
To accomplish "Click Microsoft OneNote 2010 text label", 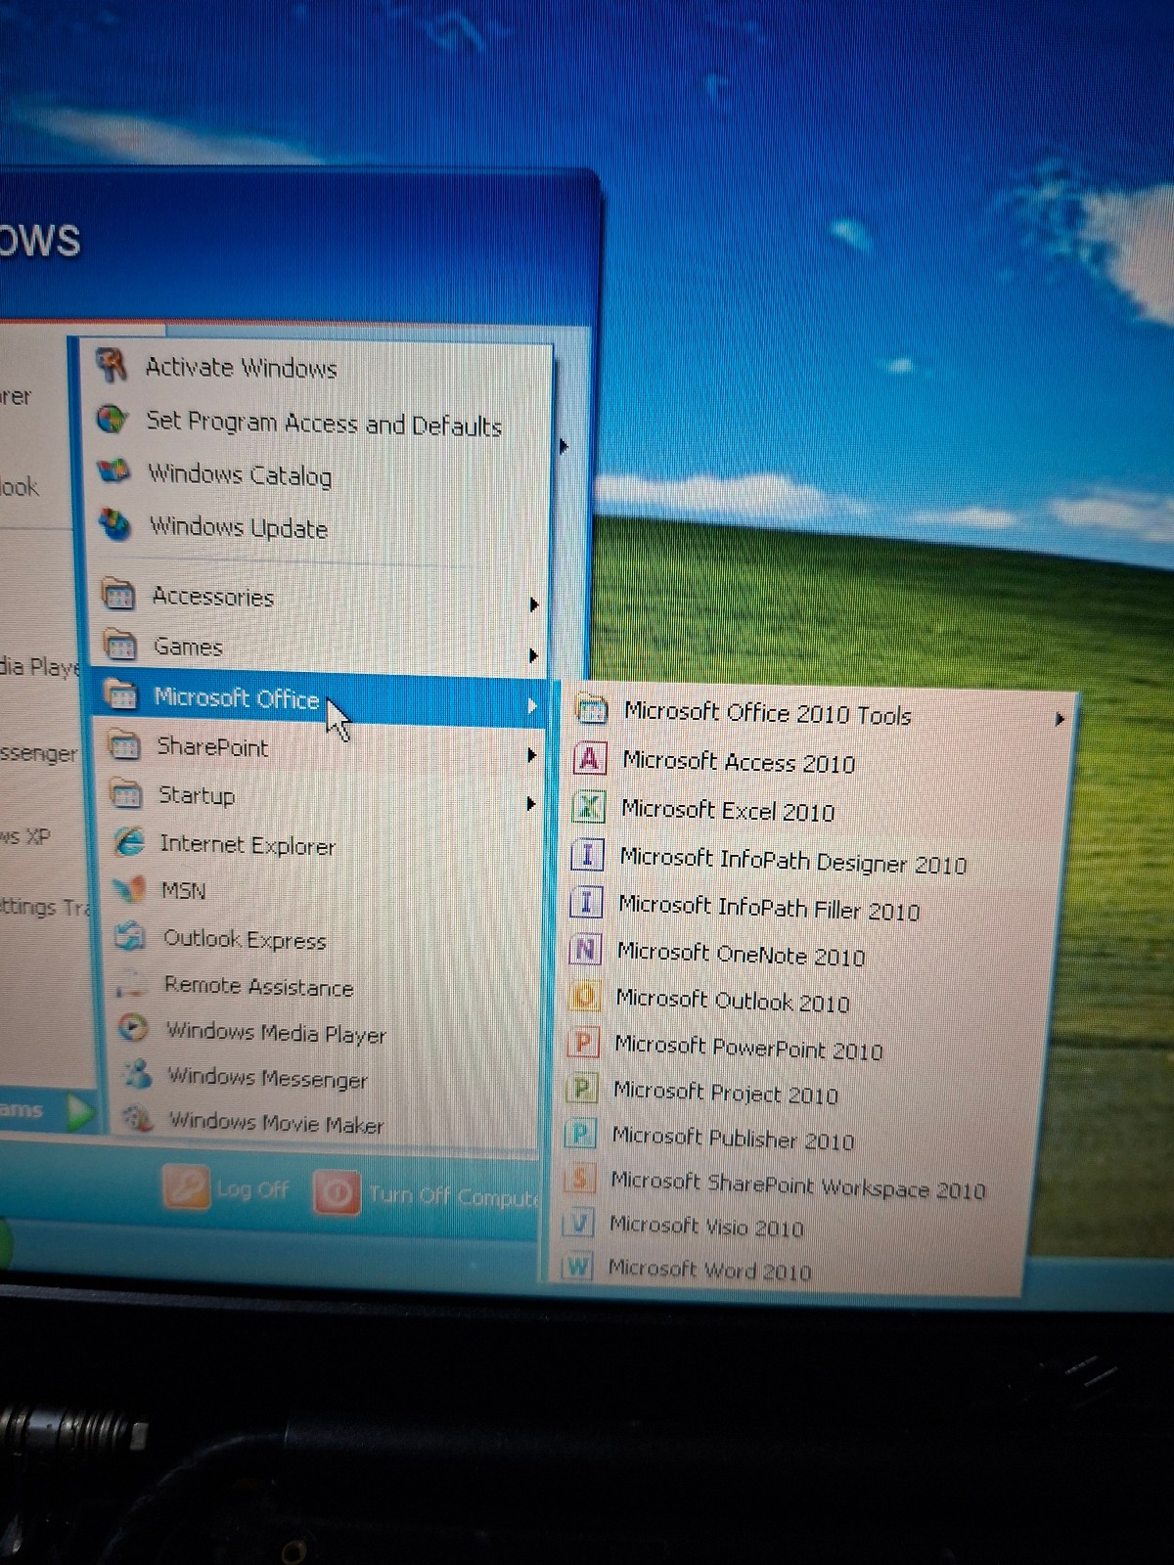I will click(x=742, y=954).
